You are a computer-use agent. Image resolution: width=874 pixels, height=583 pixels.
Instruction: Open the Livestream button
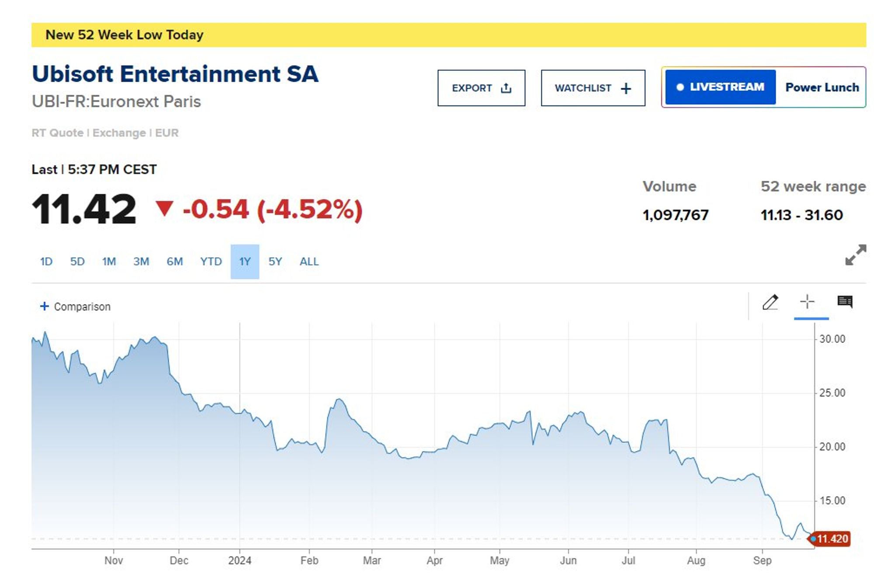(x=720, y=87)
